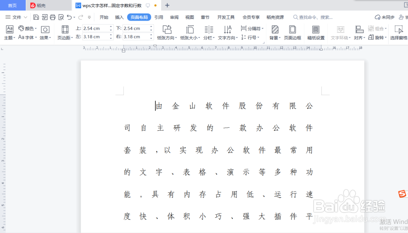The height and width of the screenshot is (233, 408).
Task: Click the 背景 background icon
Action: point(275,29)
